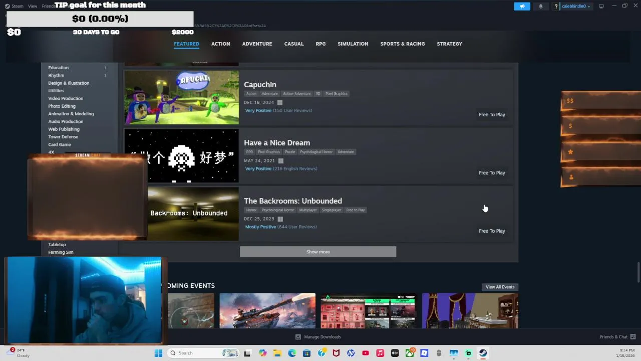
Task: Select the Utilities sidebar tag
Action: [x=56, y=91]
